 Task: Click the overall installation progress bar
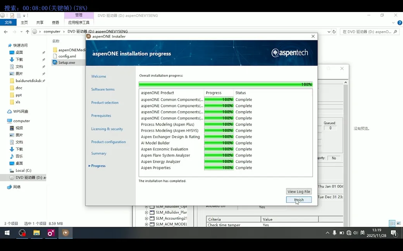tap(226, 84)
